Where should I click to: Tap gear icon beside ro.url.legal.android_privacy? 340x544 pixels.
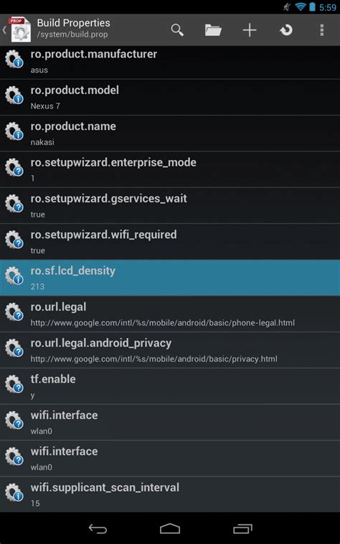coord(14,348)
